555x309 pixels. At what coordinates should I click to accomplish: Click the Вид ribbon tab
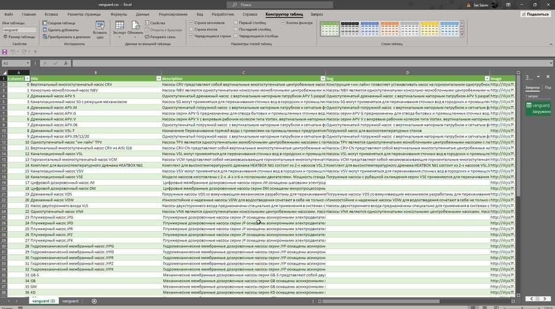(199, 14)
